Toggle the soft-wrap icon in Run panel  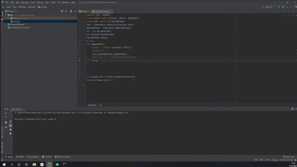coord(10,121)
